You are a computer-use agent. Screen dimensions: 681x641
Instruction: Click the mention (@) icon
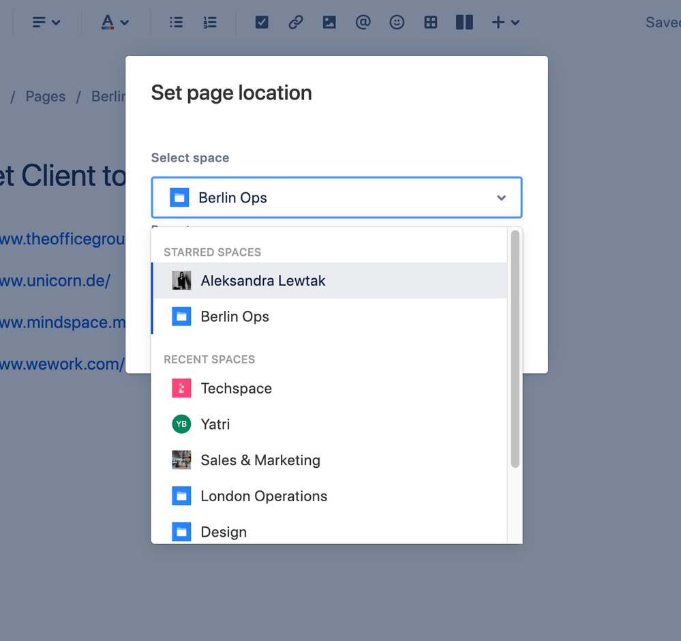click(363, 23)
